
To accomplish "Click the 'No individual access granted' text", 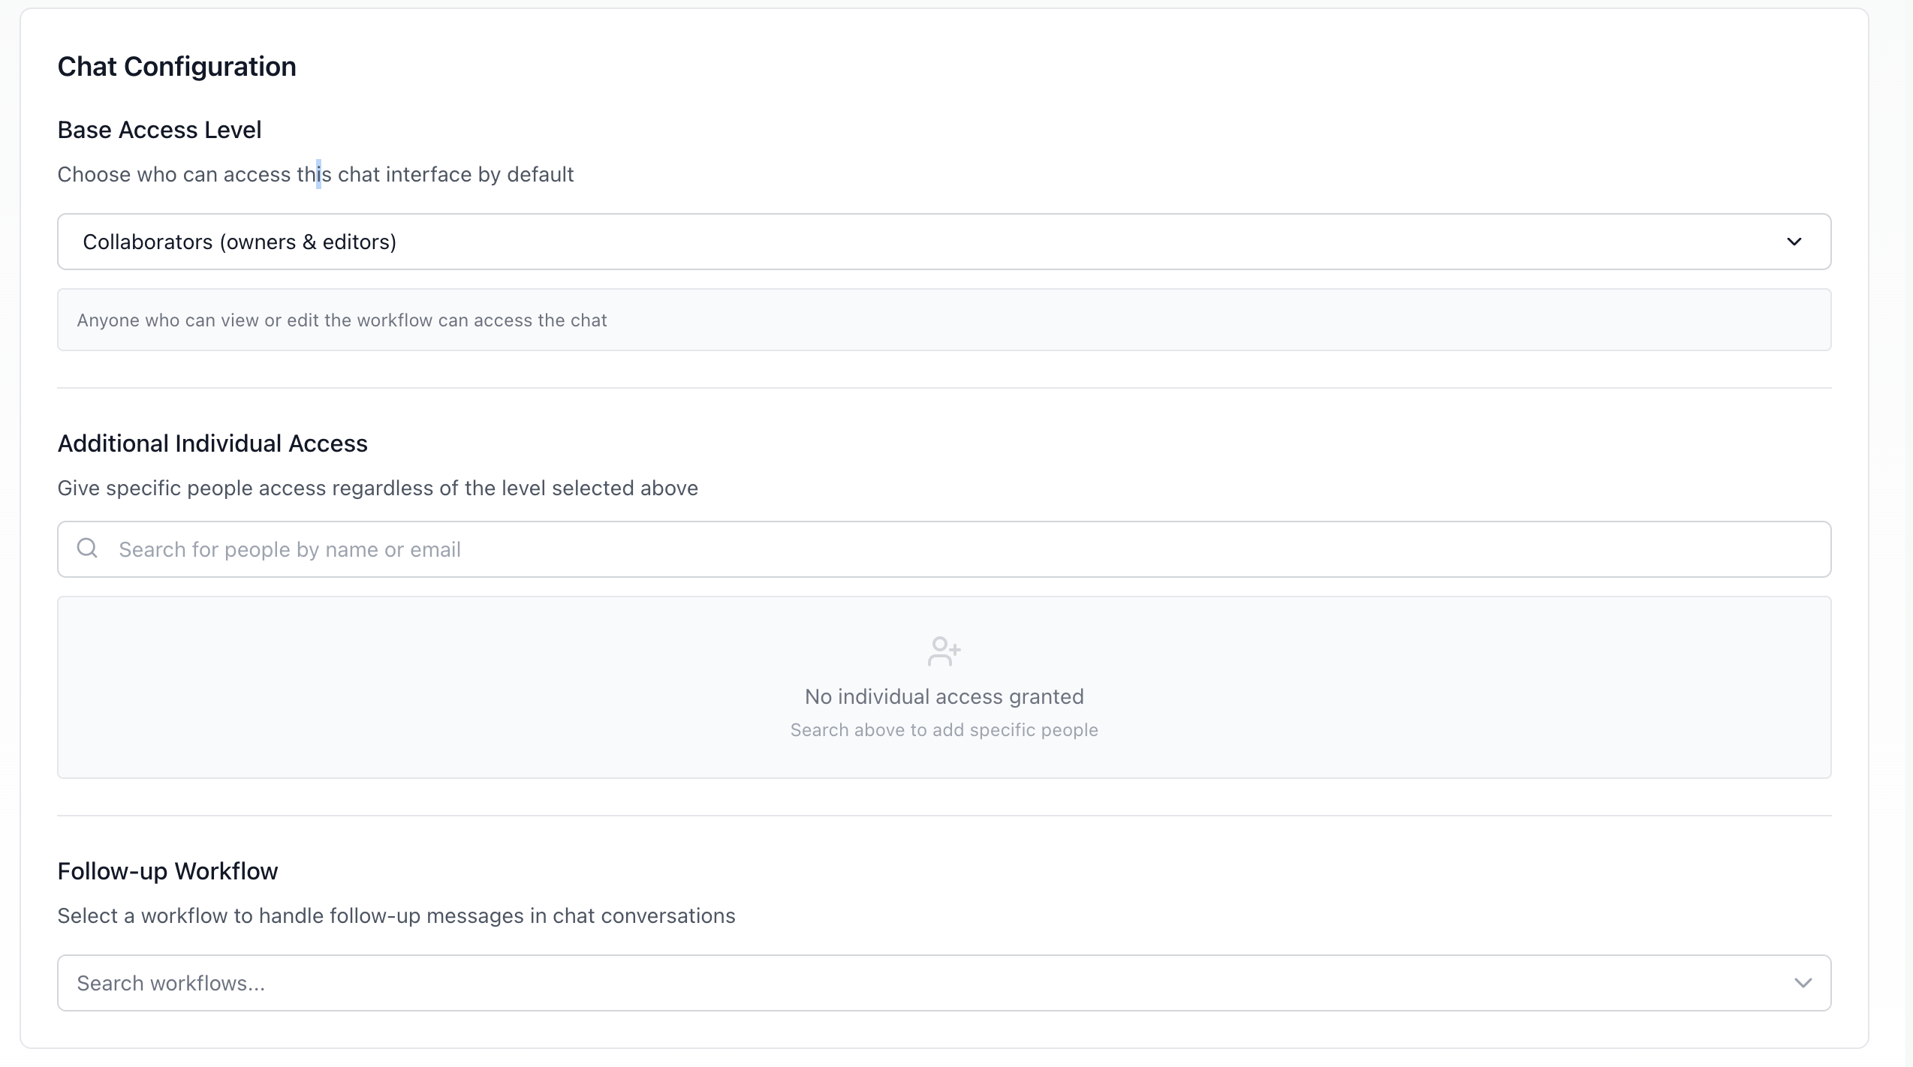I will point(944,696).
